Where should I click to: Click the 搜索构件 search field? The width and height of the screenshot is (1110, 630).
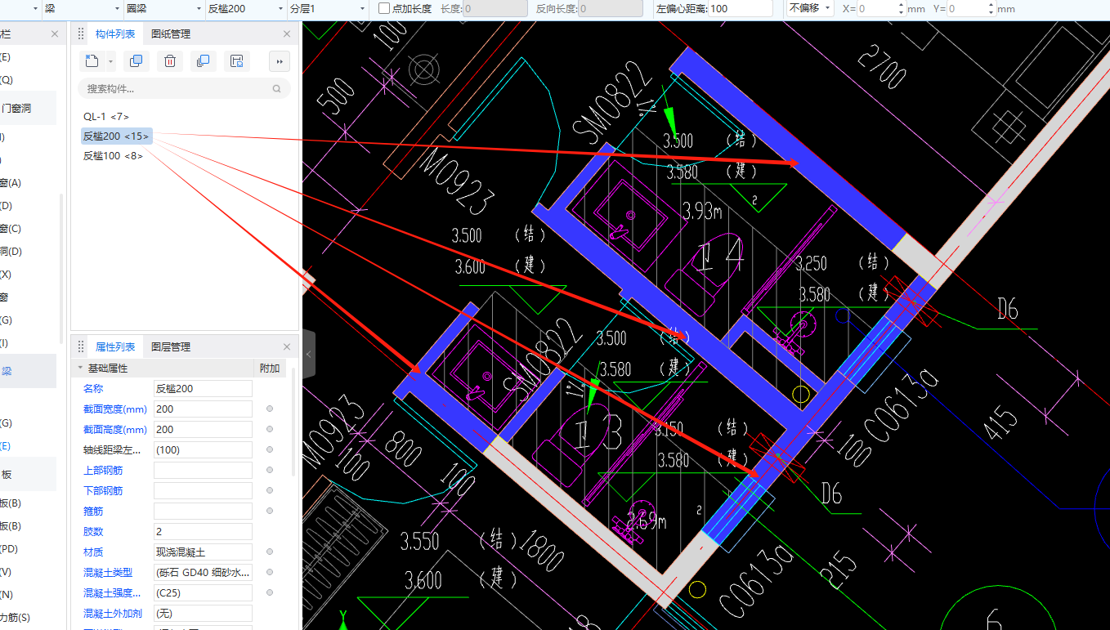click(x=184, y=88)
